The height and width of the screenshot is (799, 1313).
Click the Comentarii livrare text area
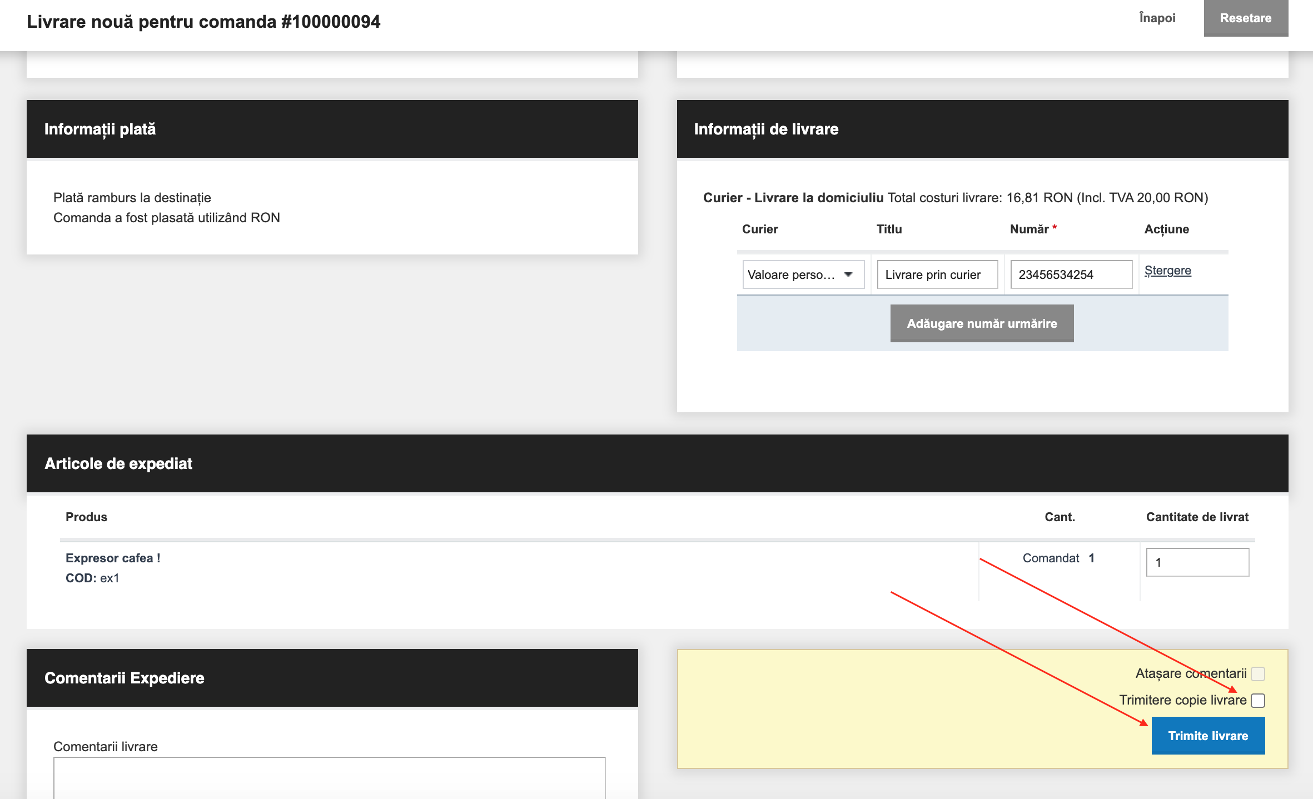click(329, 778)
